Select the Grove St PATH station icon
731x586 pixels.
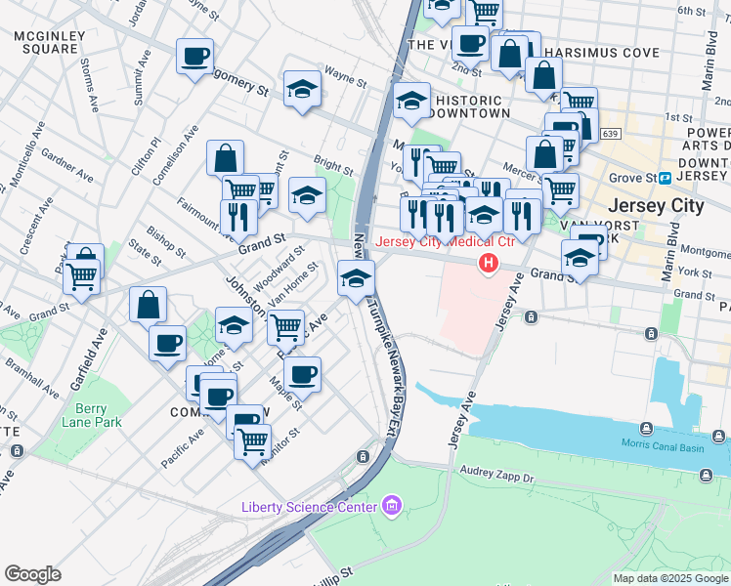pos(666,178)
